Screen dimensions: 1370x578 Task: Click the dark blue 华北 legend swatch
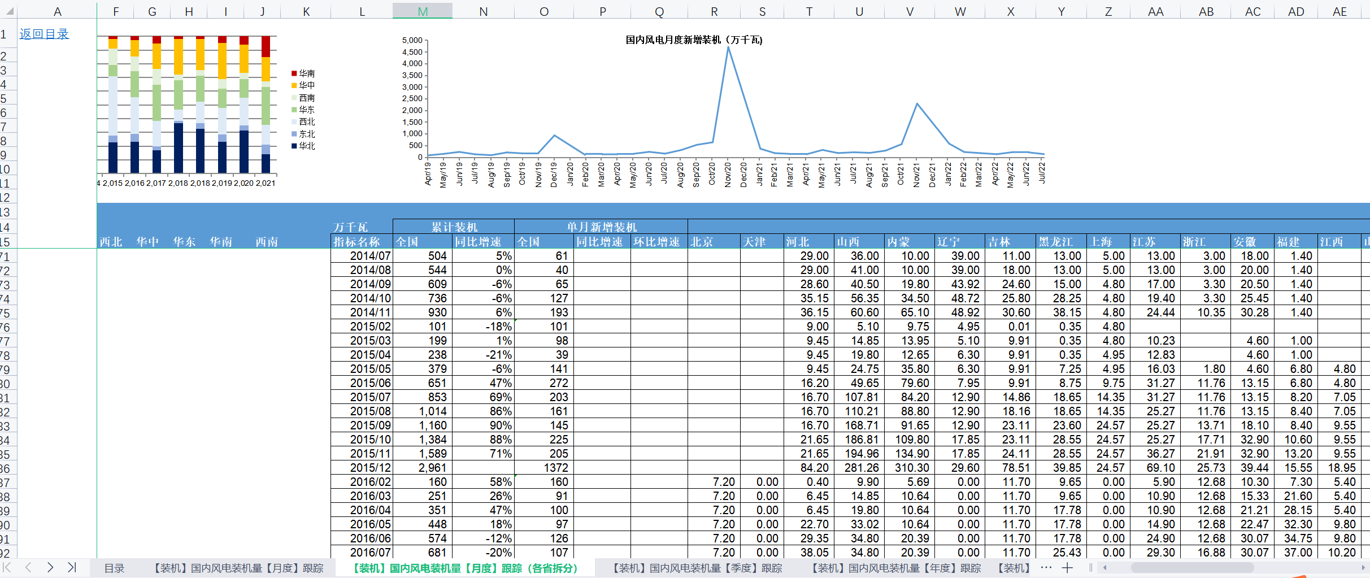click(x=294, y=146)
